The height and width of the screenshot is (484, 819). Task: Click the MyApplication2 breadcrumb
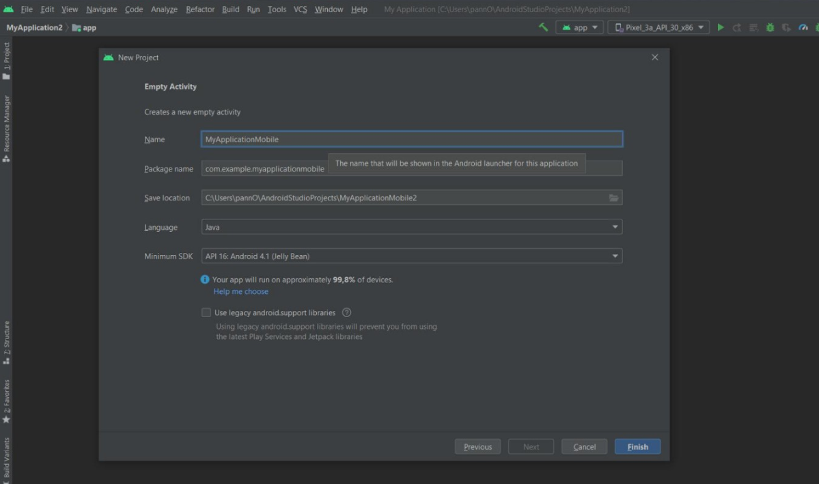tap(34, 28)
